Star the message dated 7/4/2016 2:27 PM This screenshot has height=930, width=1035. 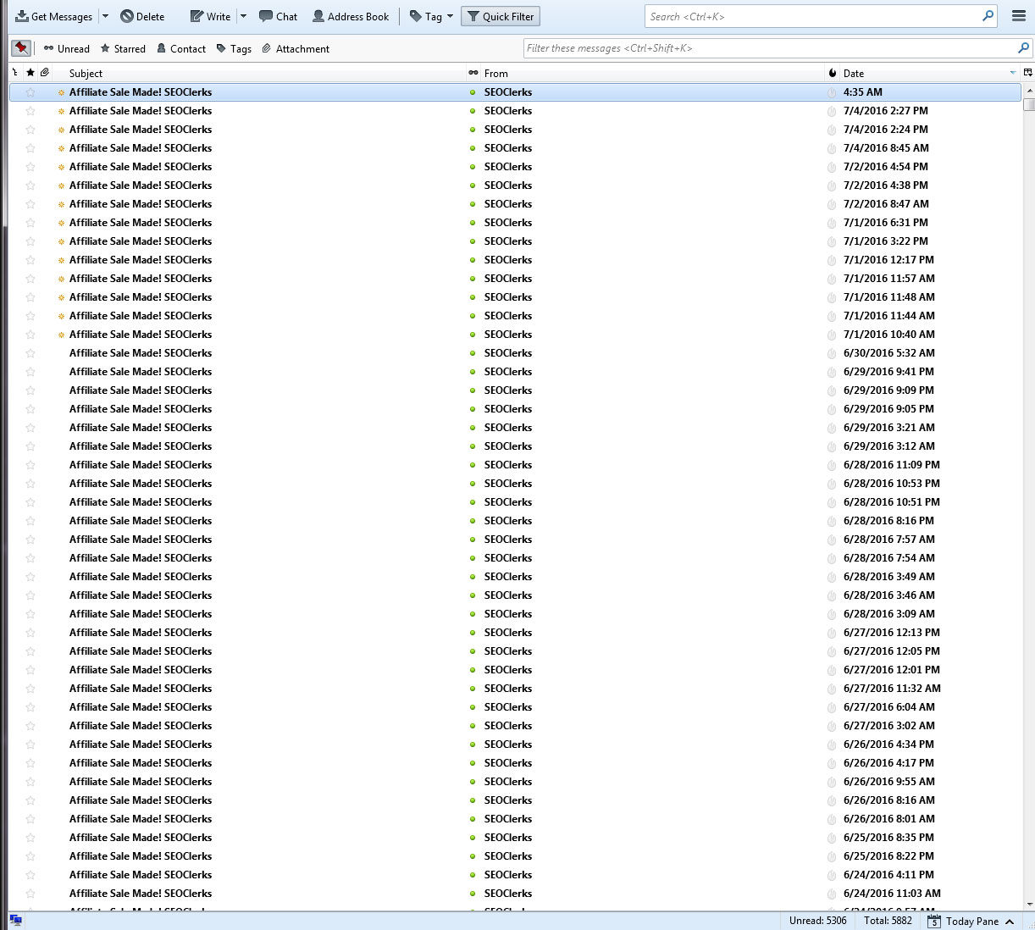point(30,111)
